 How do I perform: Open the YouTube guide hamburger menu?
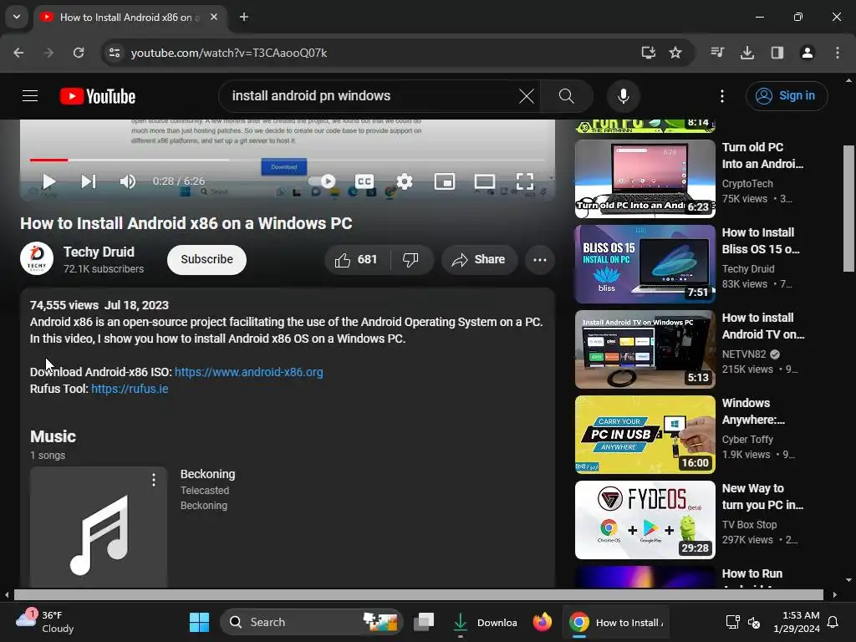[x=30, y=96]
